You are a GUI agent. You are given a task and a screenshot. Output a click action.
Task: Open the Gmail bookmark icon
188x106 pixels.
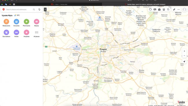[x=10, y=4]
